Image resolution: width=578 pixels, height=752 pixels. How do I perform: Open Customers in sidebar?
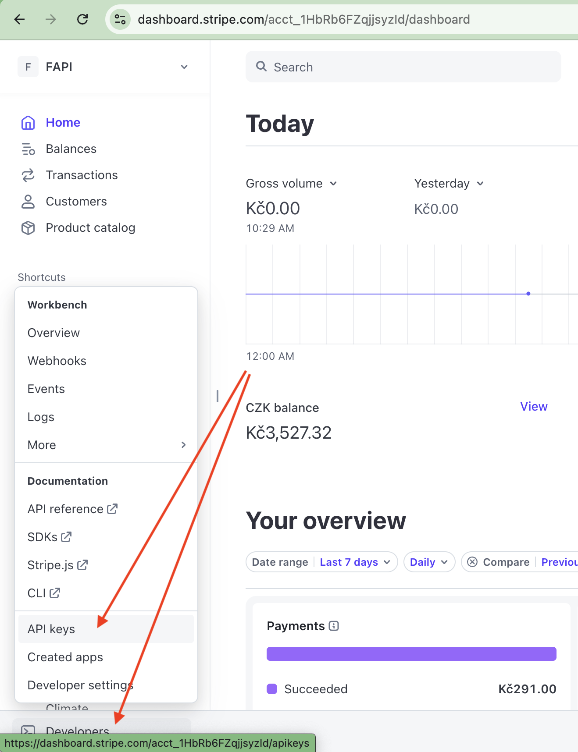pos(76,202)
